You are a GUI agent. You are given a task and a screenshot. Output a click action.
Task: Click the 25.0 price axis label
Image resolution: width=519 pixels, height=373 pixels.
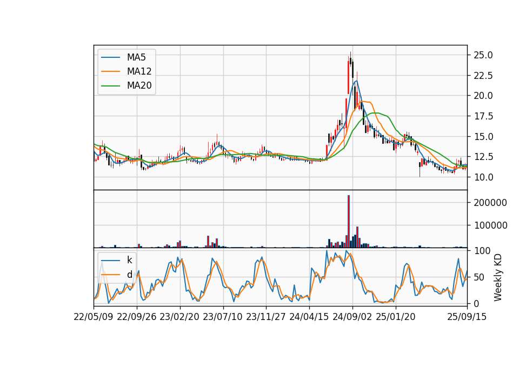[x=483, y=55]
